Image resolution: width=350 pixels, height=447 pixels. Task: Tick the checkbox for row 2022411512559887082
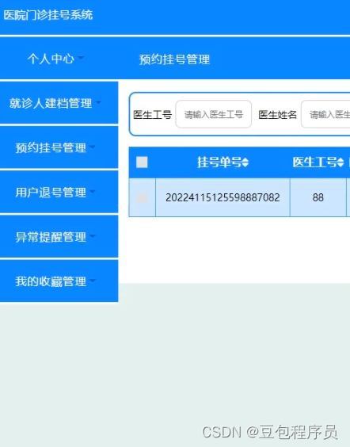(x=142, y=197)
